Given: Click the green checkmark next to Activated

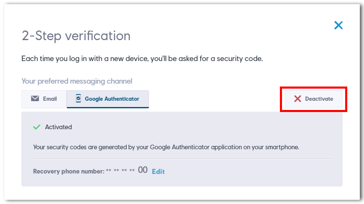Looking at the screenshot, I should click(37, 127).
